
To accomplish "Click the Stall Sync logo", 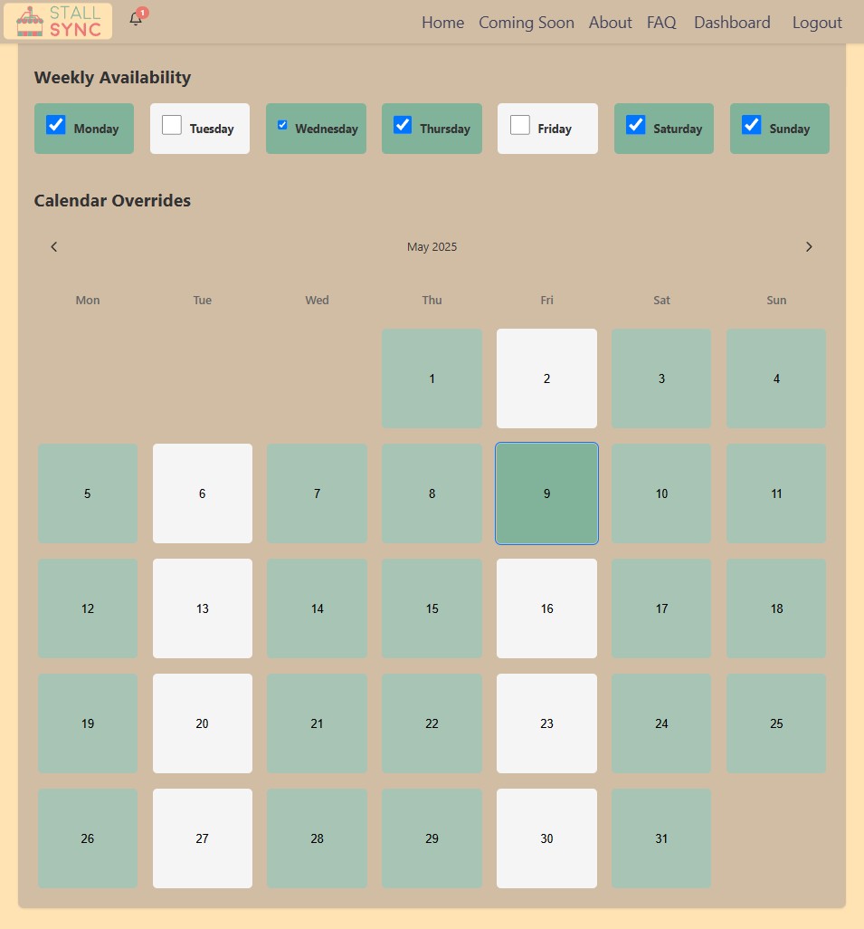I will [x=58, y=22].
